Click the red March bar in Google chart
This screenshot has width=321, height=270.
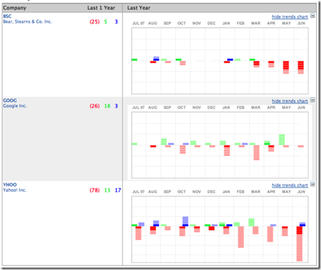(x=256, y=153)
